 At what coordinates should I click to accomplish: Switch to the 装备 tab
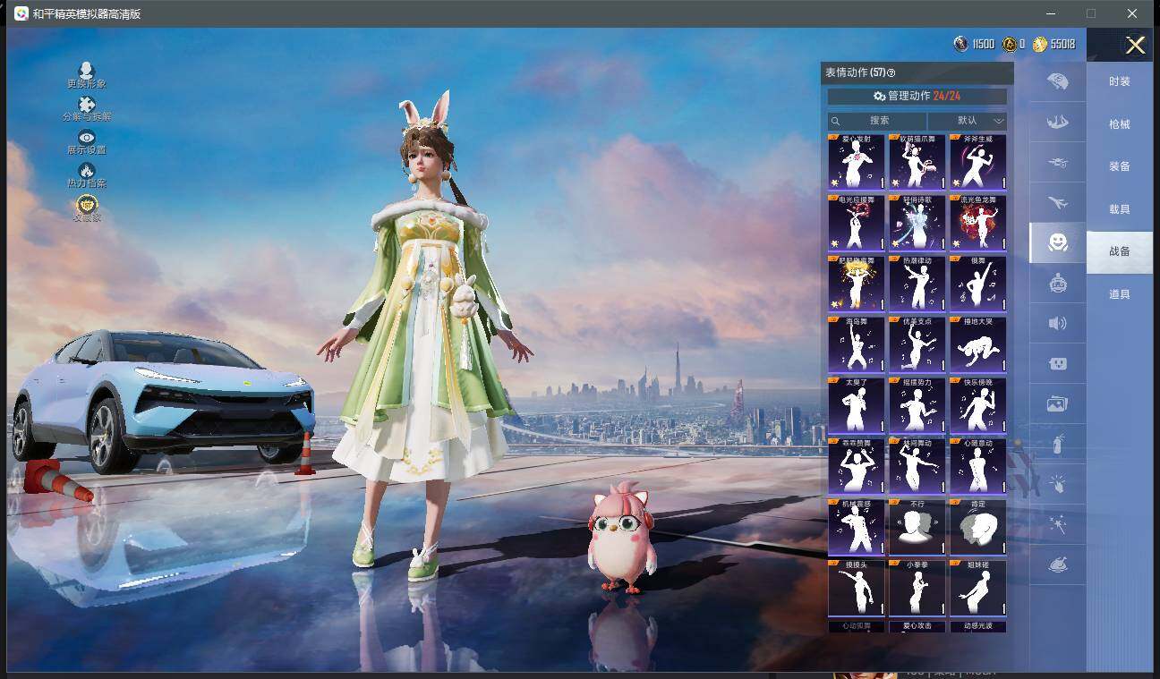point(1120,166)
